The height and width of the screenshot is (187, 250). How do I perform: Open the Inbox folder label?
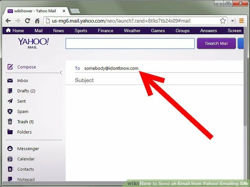[23, 80]
